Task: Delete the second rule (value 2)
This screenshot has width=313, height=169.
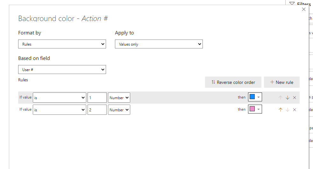Action: [295, 110]
